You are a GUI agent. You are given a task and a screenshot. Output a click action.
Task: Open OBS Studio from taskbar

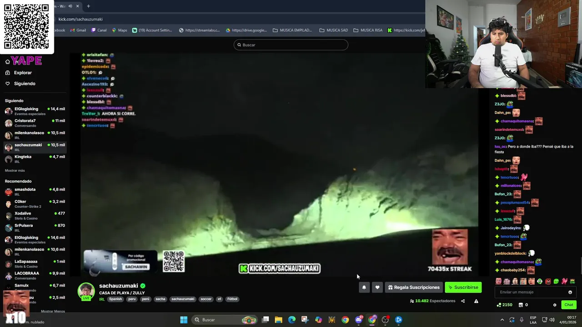pyautogui.click(x=386, y=320)
